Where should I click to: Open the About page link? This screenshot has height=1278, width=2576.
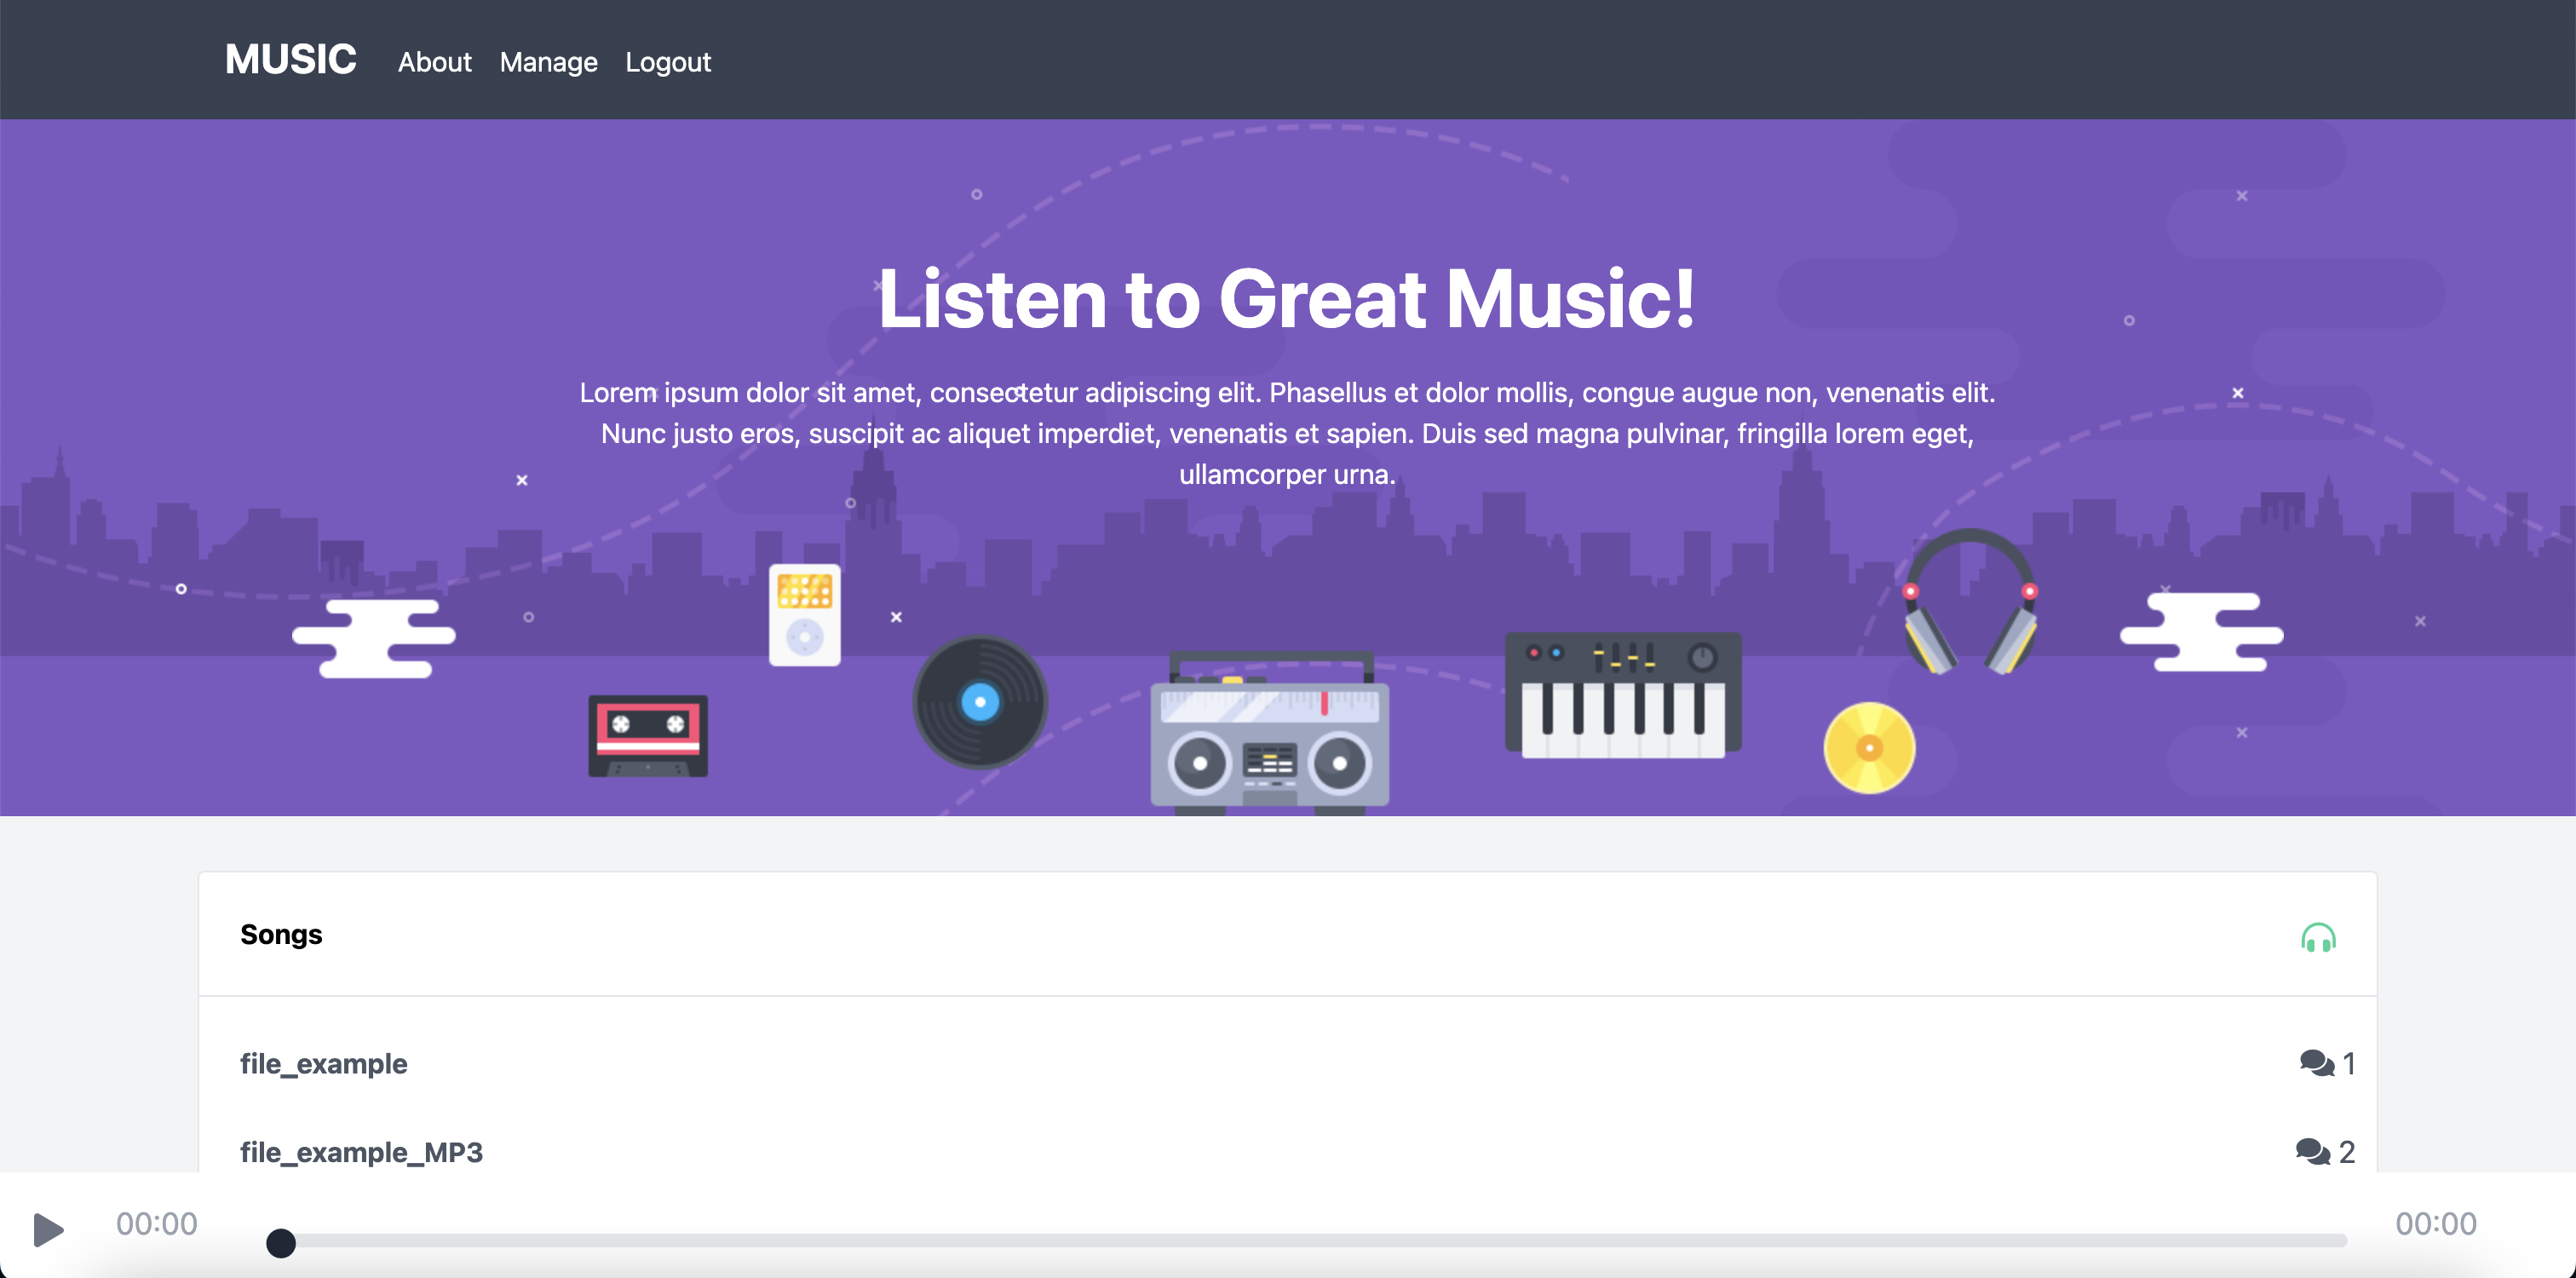[x=434, y=62]
